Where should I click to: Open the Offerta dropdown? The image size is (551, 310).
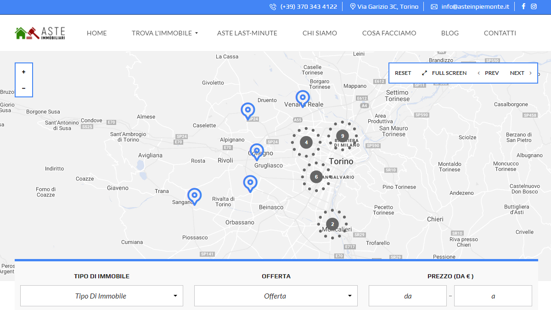pyautogui.click(x=276, y=296)
